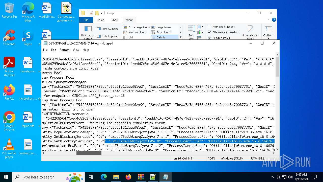Open Explorer Options button
Image resolution: width=323 pixels, height=182 pixels.
pyautogui.click(x=268, y=32)
